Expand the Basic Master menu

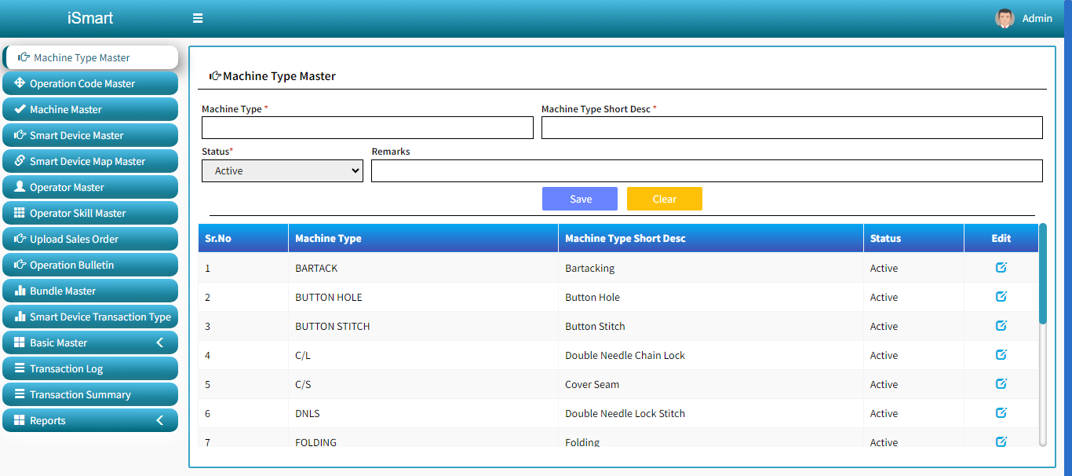[x=90, y=342]
